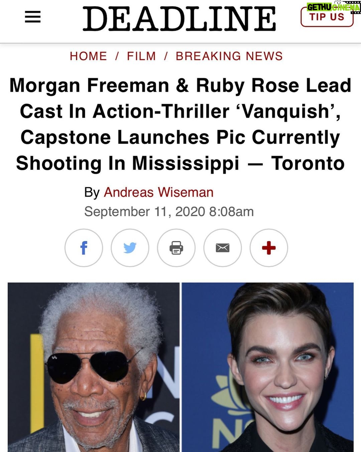Open BREAKING NEWS breadcrumb link

pos(229,56)
